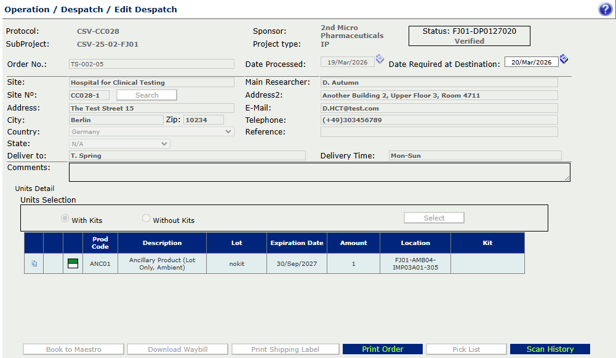Click the Download Waybill button

click(x=177, y=349)
